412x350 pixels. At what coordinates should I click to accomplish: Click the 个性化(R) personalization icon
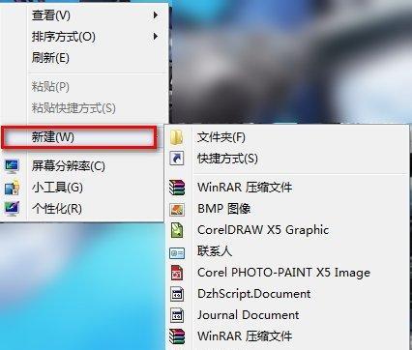pos(13,209)
